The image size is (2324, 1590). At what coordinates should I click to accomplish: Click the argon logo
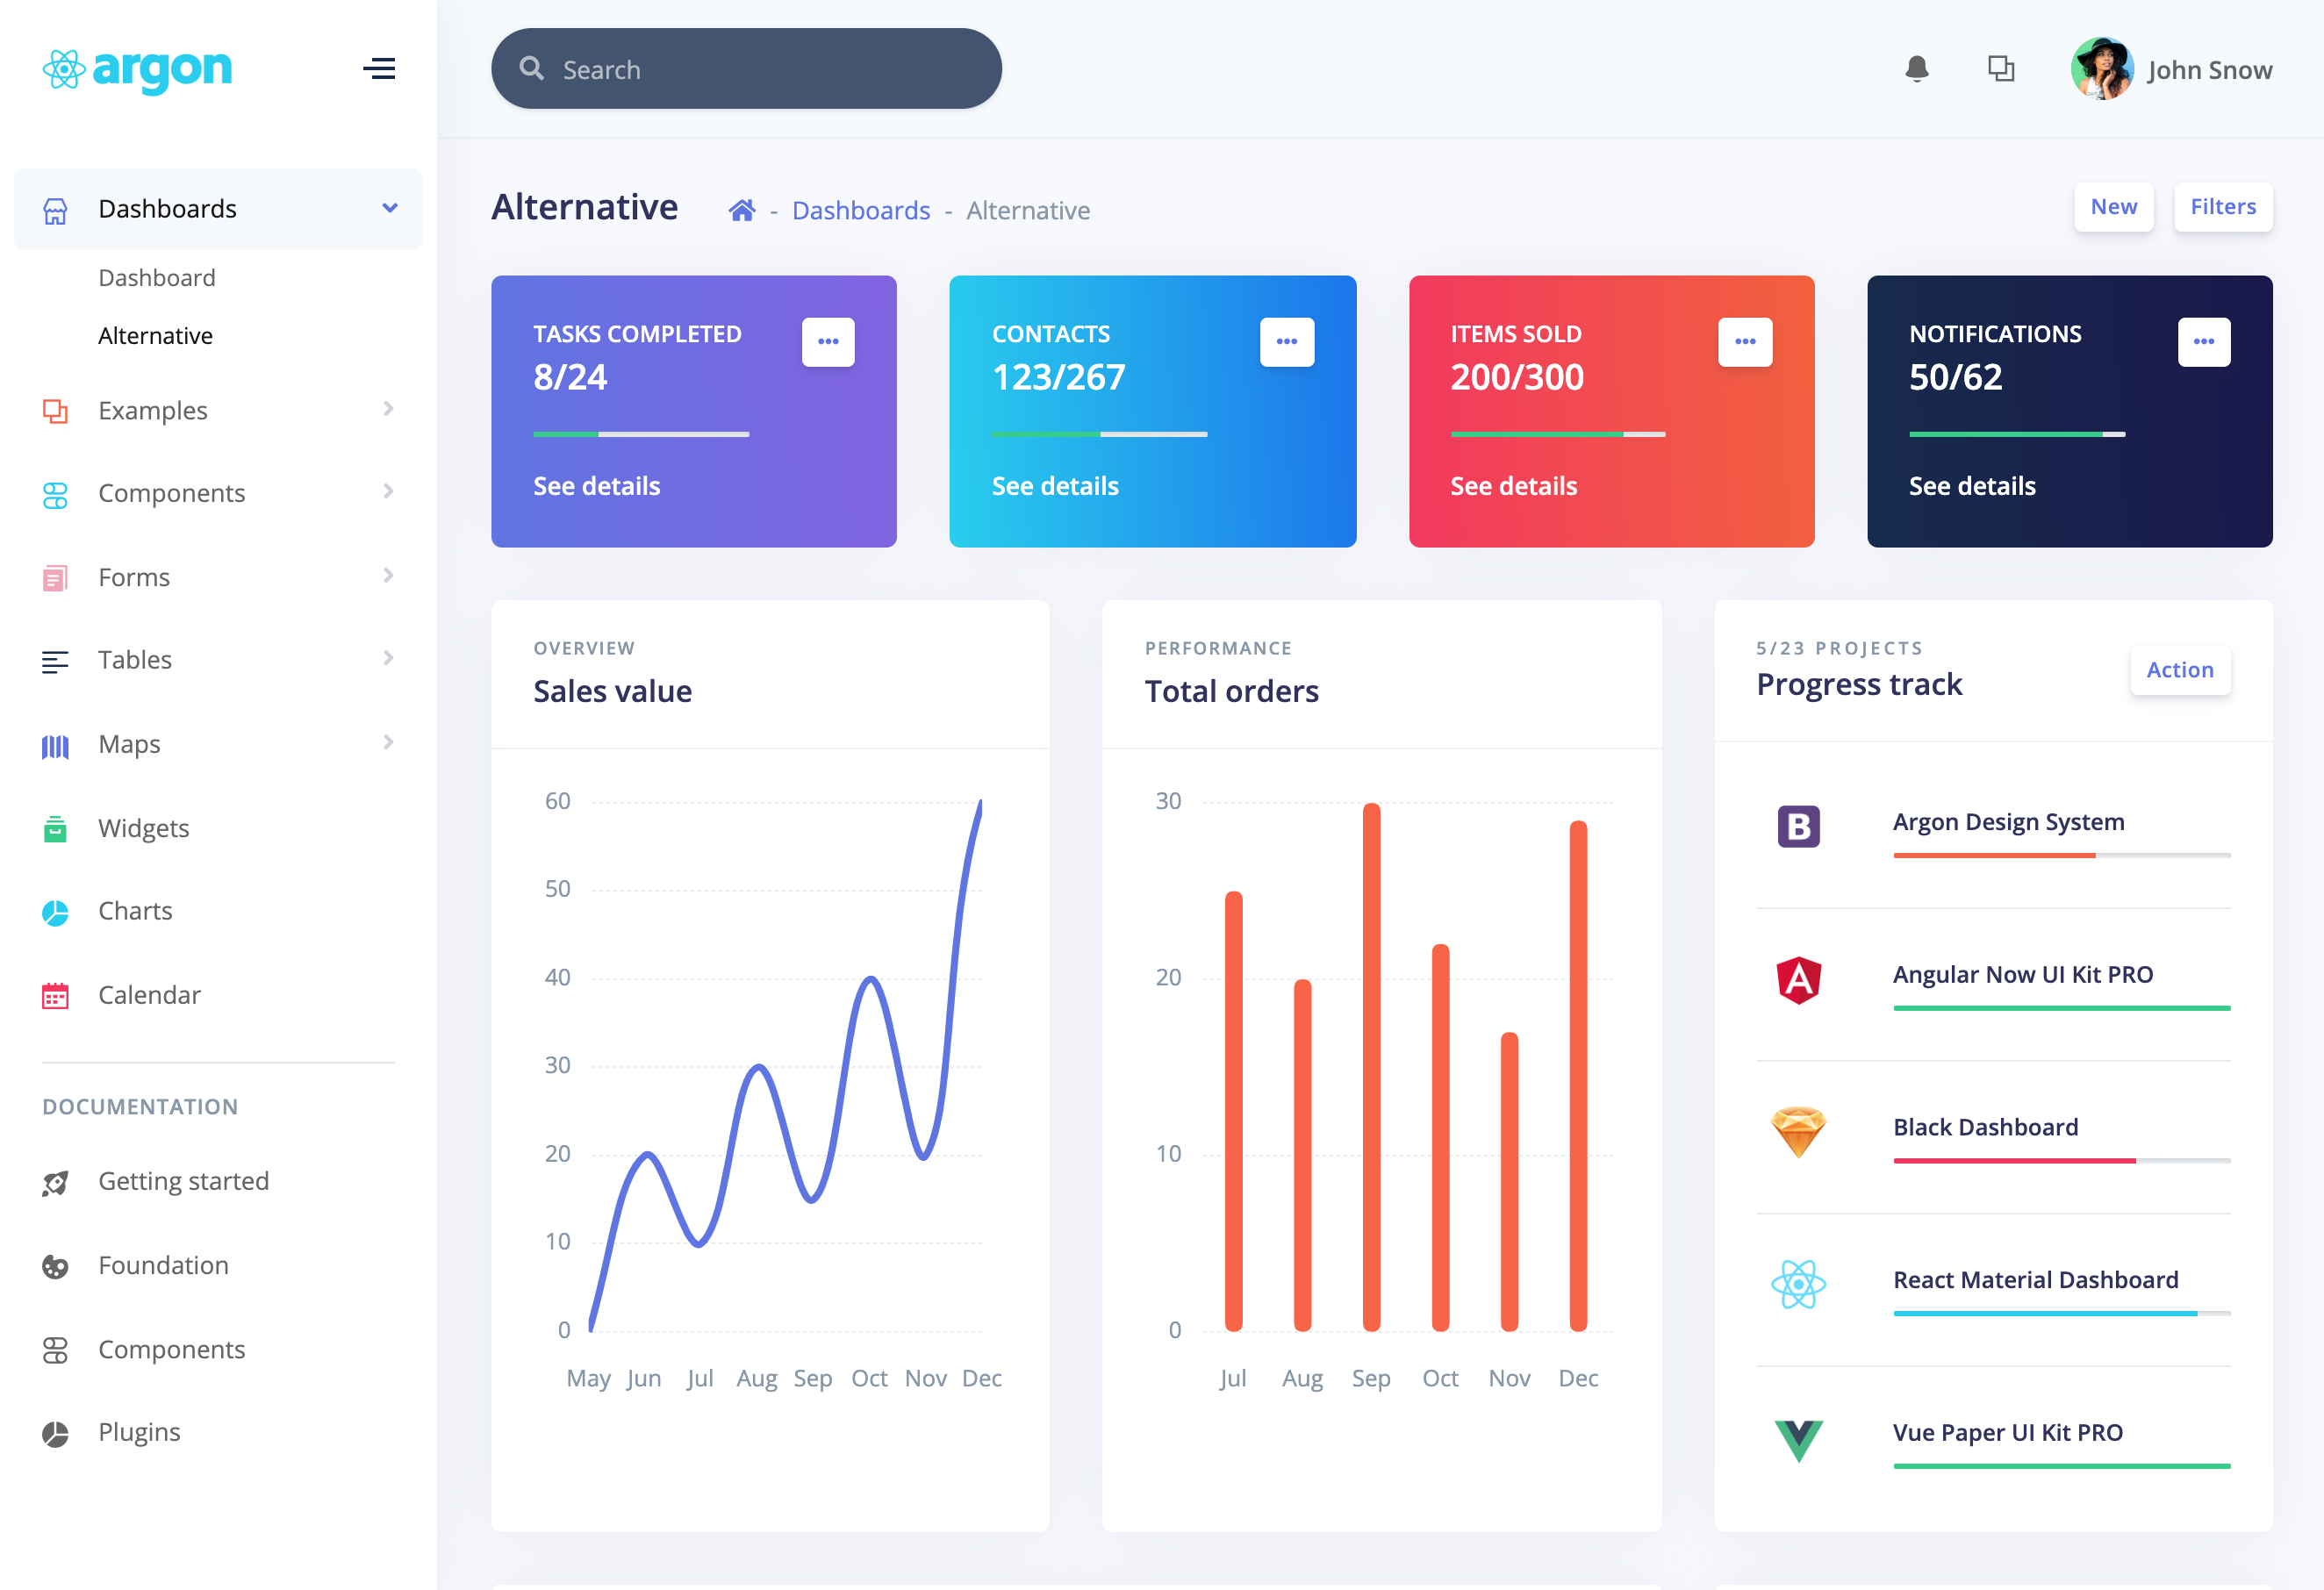coord(138,69)
